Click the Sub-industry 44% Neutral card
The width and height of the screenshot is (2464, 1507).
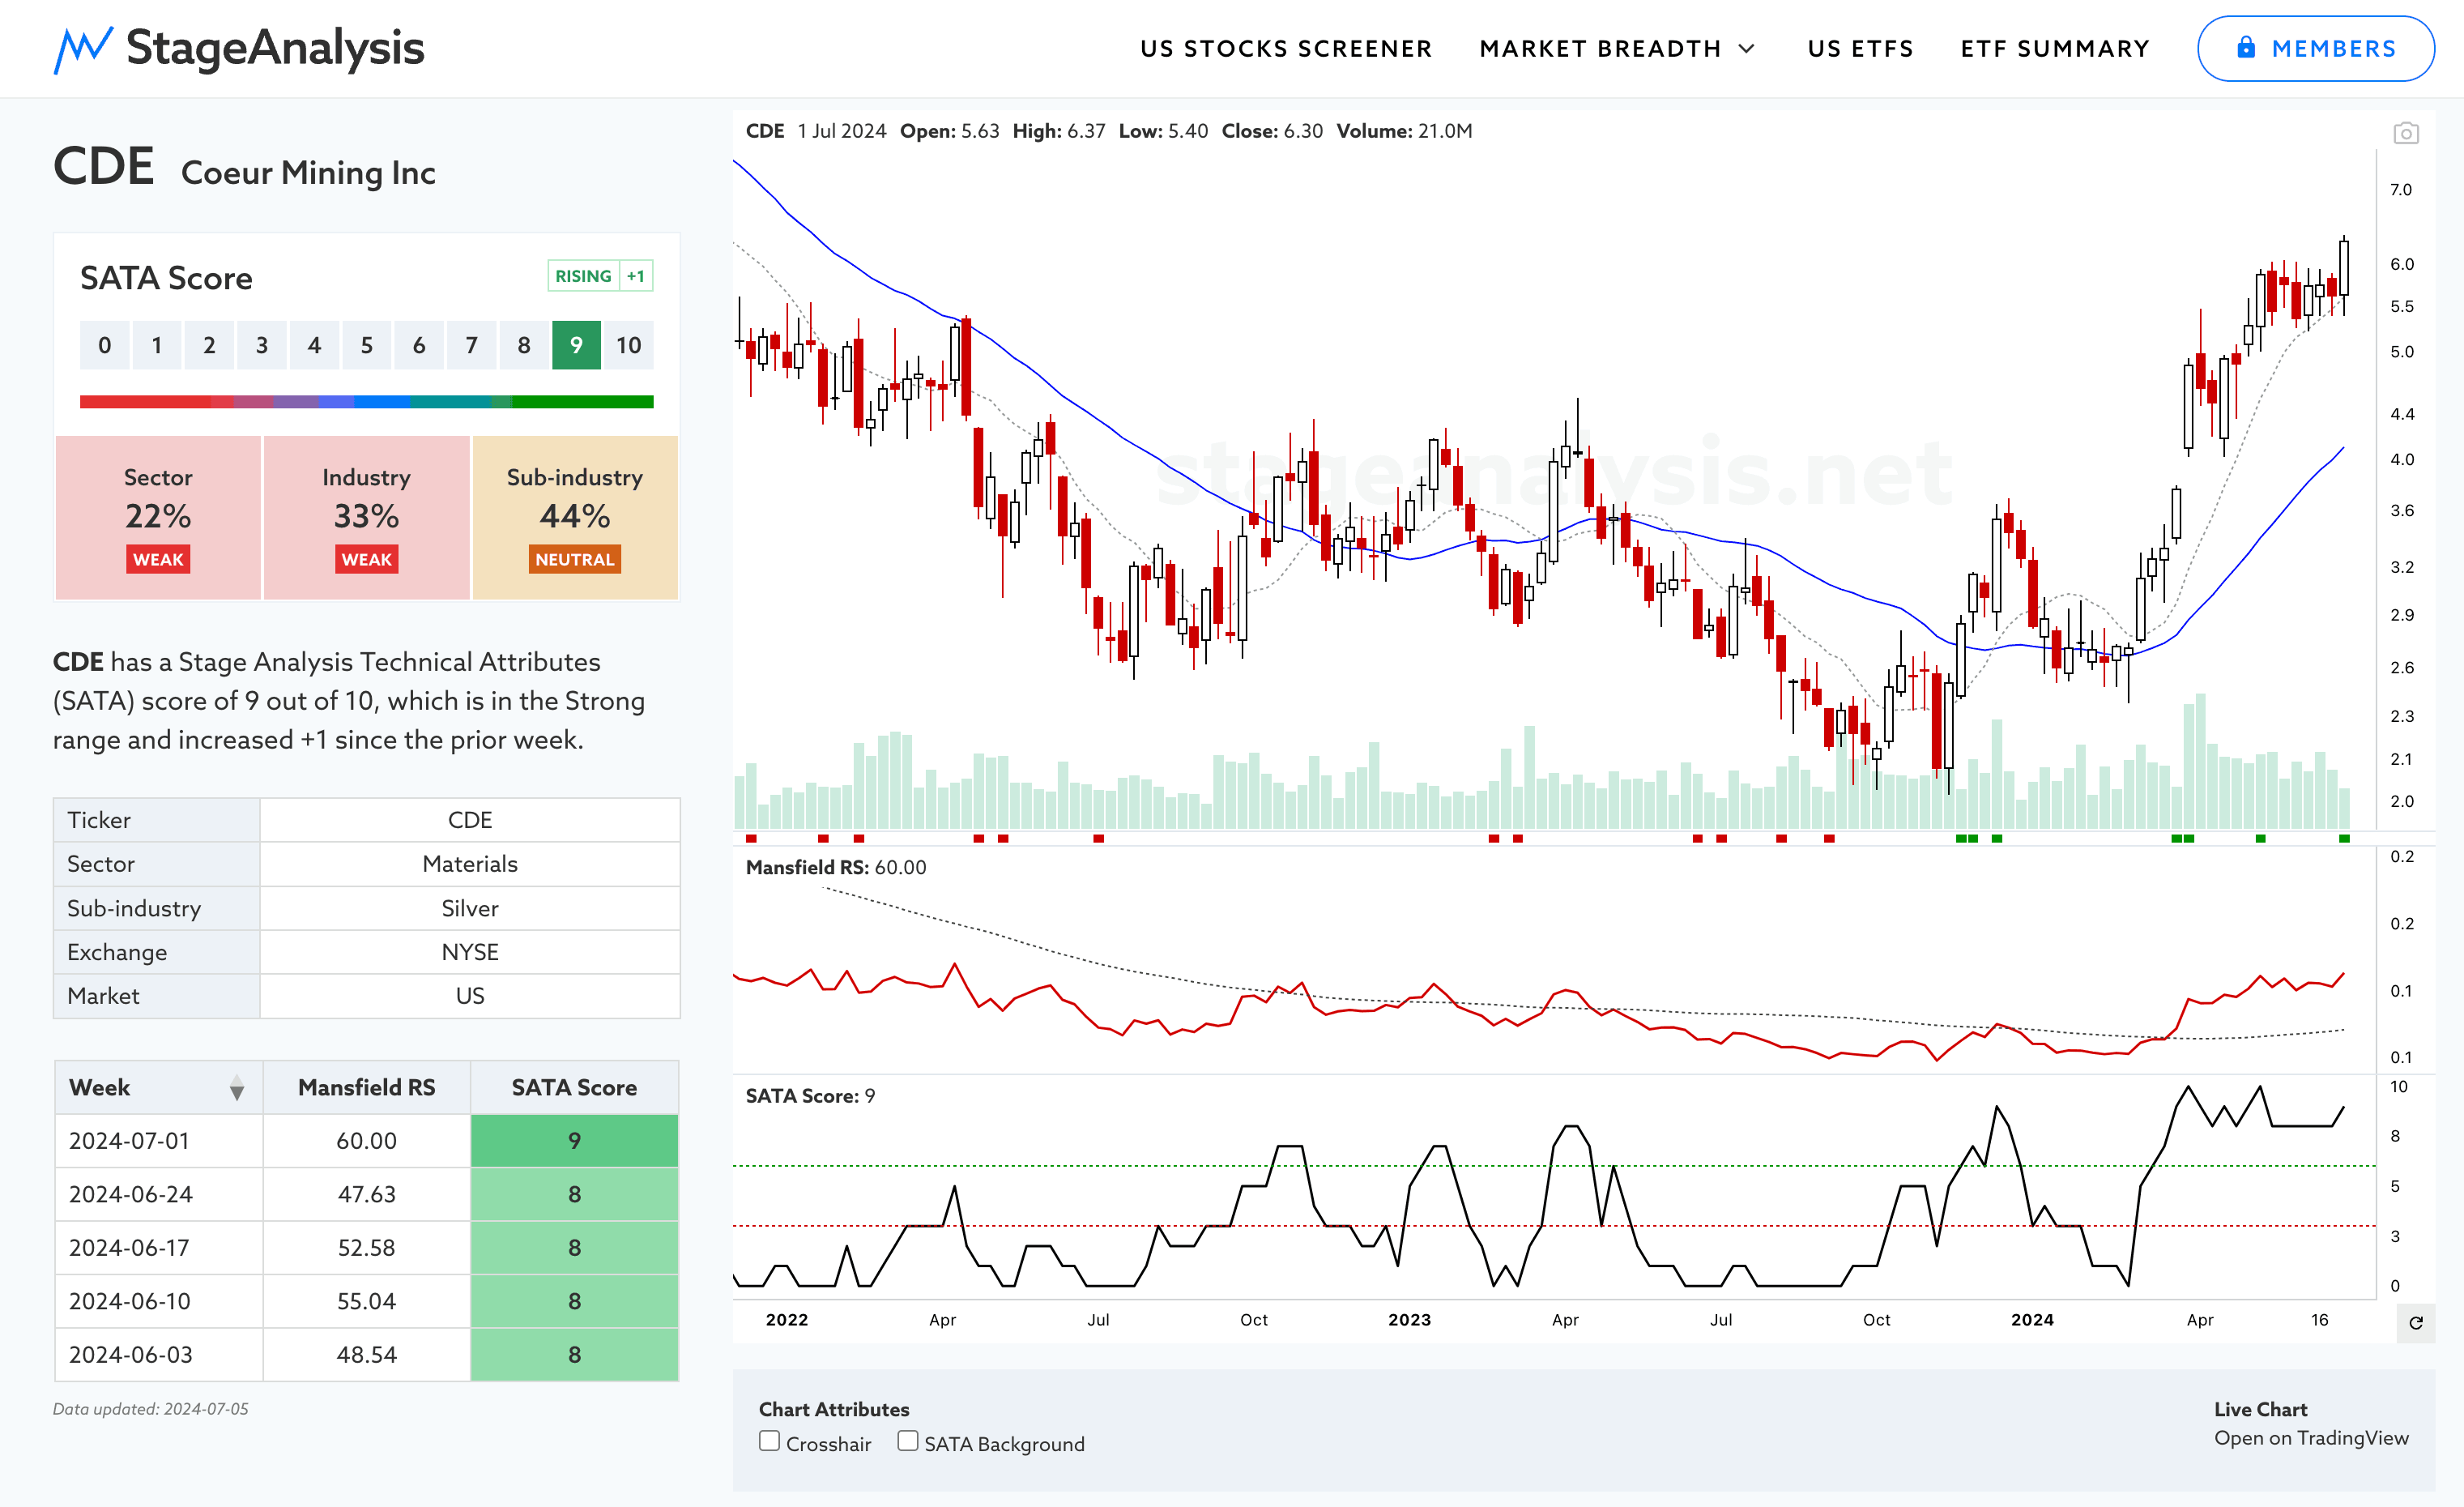(575, 517)
